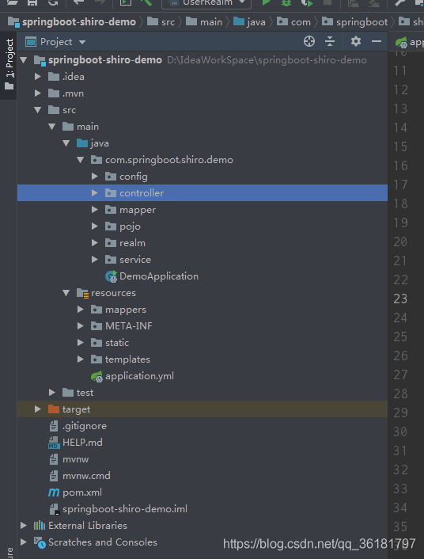Expand the static folder arrow
This screenshot has width=424, height=559.
tap(81, 343)
